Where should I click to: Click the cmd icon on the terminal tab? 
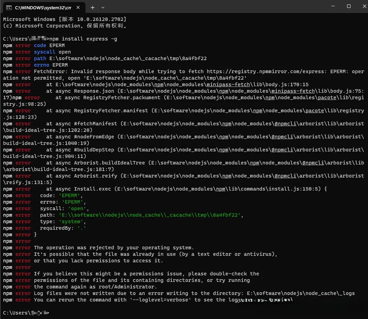9,7
